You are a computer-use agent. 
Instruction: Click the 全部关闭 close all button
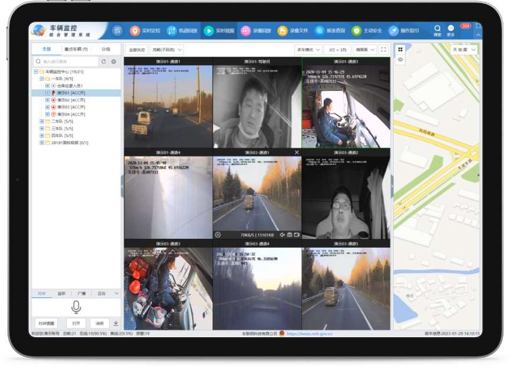(137, 50)
